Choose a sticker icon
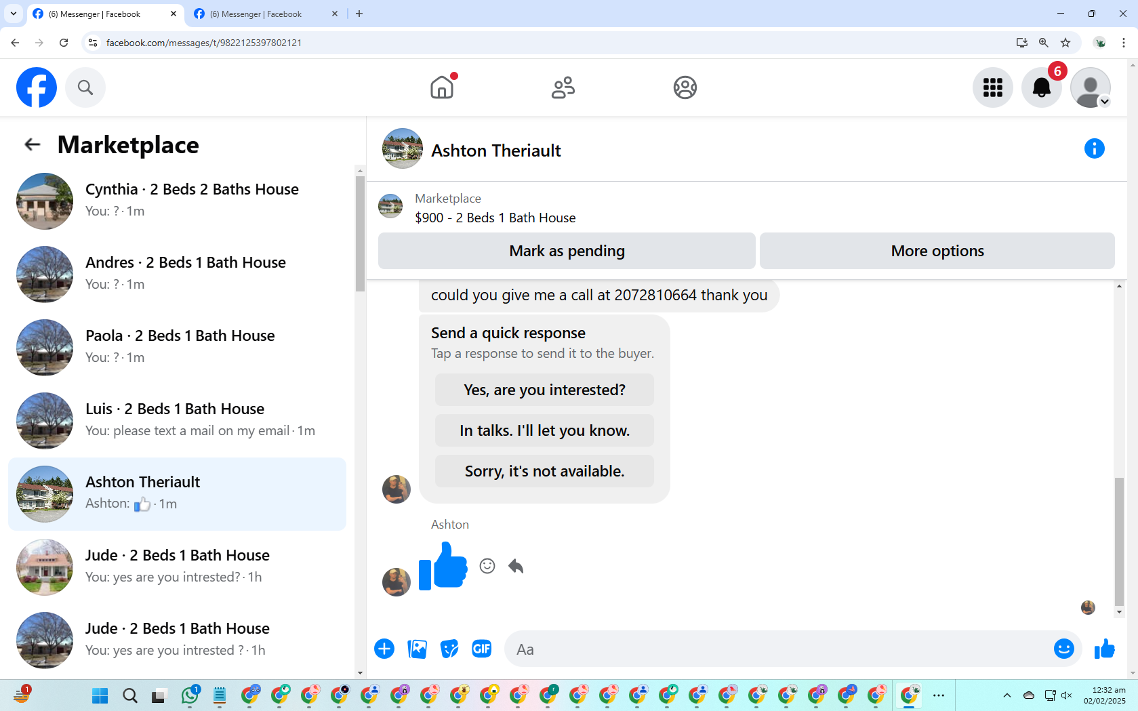 449,649
